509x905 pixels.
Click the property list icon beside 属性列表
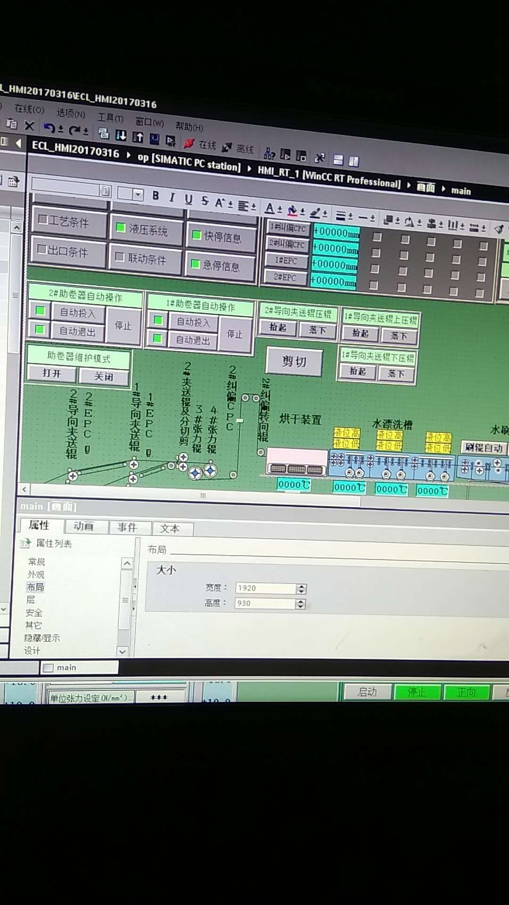(x=25, y=543)
